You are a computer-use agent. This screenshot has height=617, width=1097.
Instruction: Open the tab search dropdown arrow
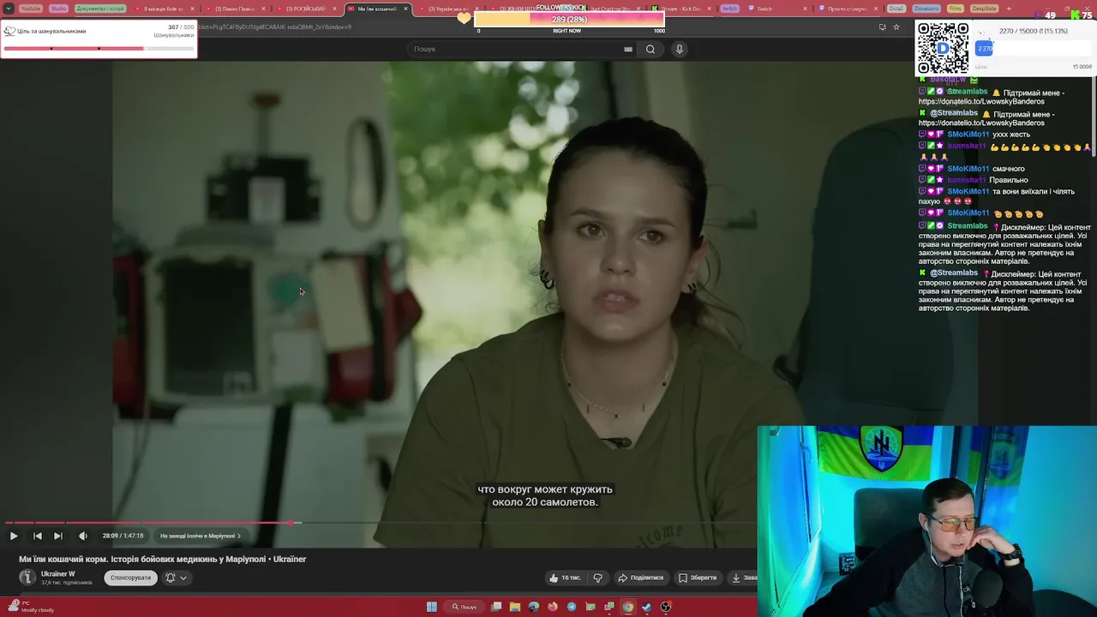pyautogui.click(x=7, y=9)
